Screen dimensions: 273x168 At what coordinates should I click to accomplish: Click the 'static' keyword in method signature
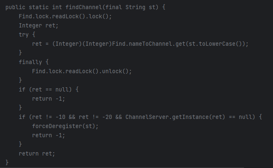[x=39, y=7]
